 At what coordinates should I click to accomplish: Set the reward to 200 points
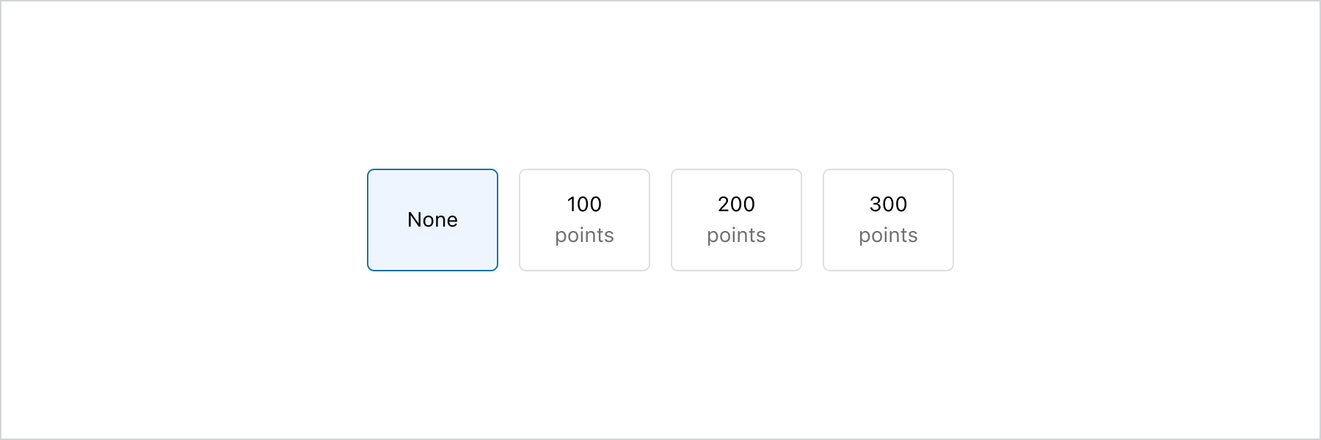(736, 220)
